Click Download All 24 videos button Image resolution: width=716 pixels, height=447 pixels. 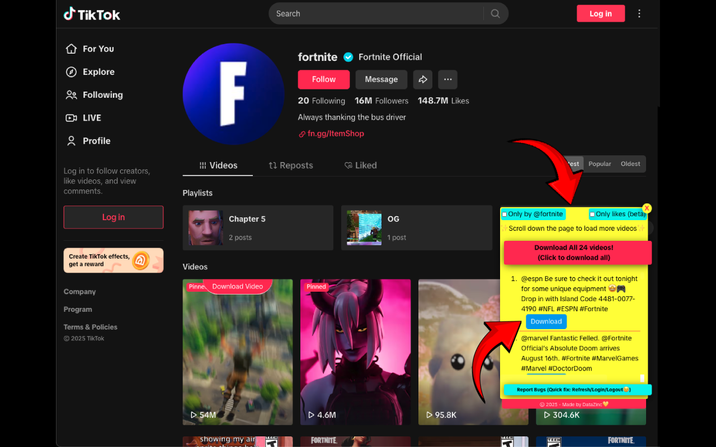tap(578, 253)
